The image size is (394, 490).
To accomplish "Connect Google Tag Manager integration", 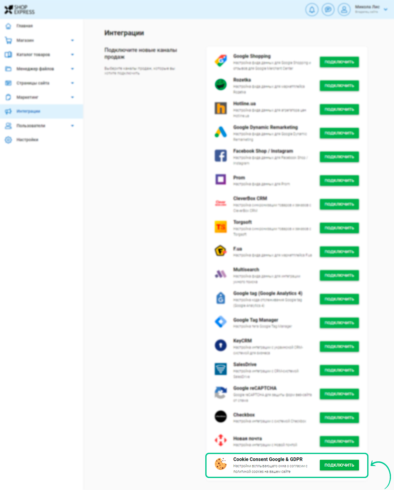I will pos(339,323).
